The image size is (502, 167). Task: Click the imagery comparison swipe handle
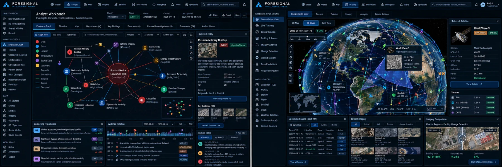pos(462,138)
